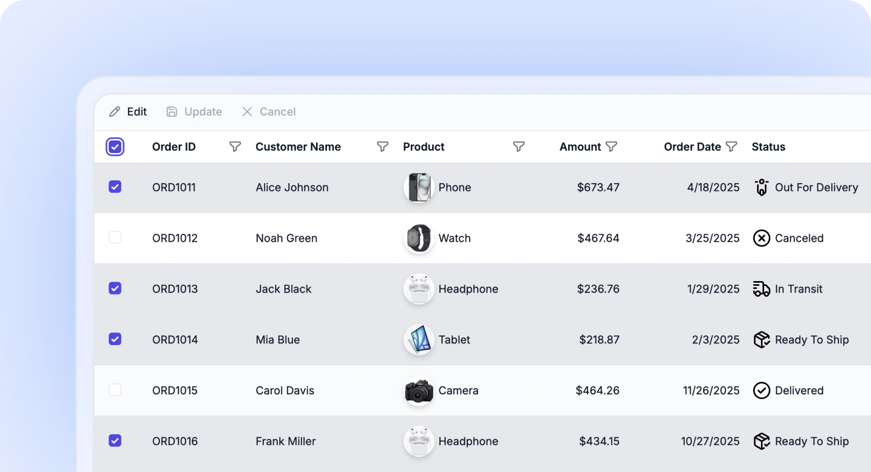
Task: Toggle the select-all header checkbox
Action: (x=115, y=147)
